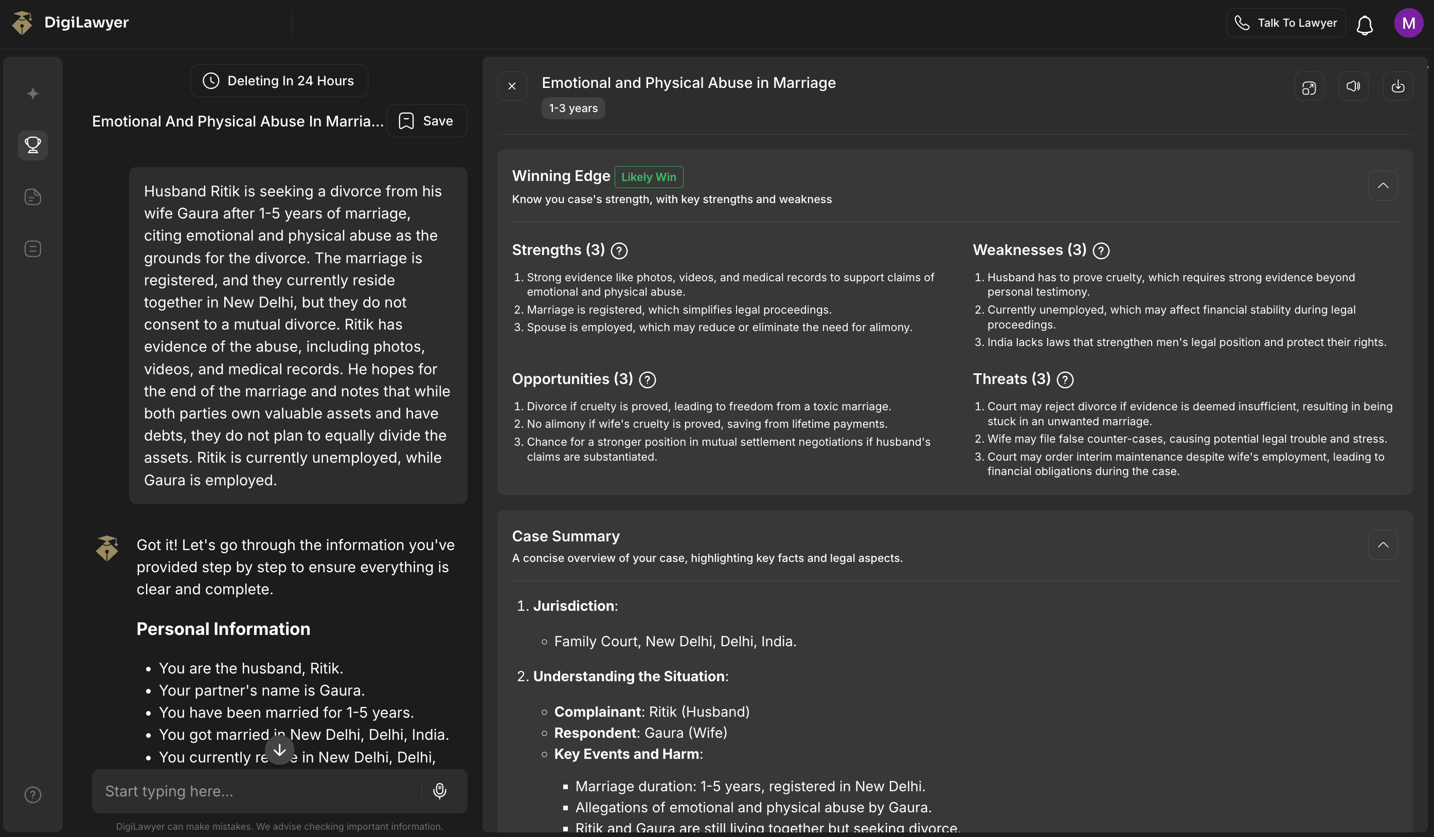Image resolution: width=1434 pixels, height=837 pixels.
Task: Jump to latest message with down arrow
Action: point(279,751)
